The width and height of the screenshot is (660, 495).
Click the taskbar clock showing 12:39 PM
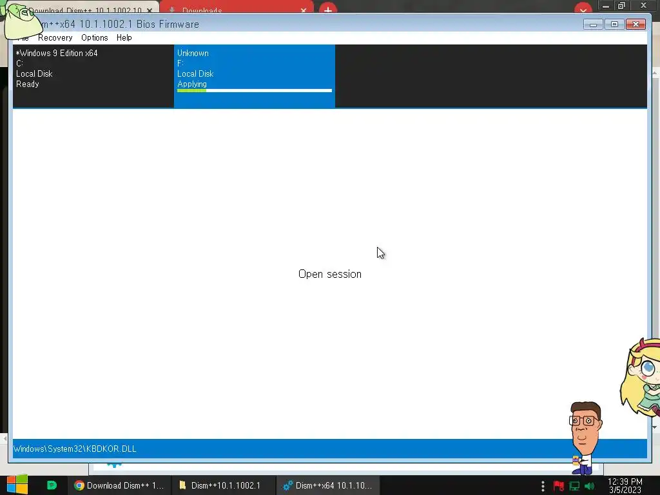[625, 485]
